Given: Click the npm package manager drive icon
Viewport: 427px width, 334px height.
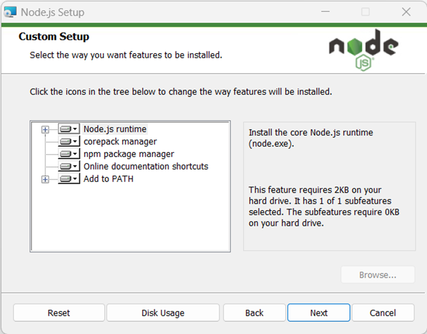Looking at the screenshot, I should [66, 154].
